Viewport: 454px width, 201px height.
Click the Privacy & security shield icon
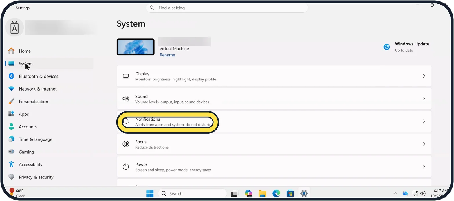(x=11, y=177)
